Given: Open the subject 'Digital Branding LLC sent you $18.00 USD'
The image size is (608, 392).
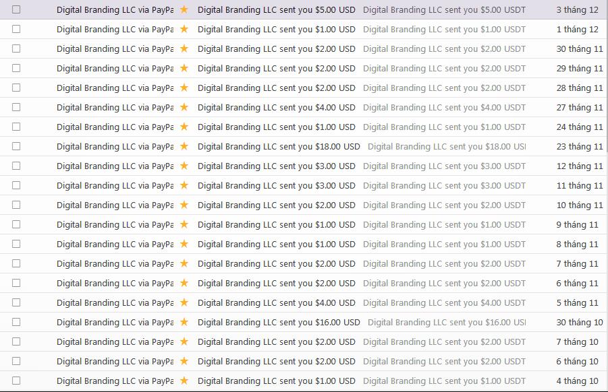Looking at the screenshot, I should [x=279, y=146].
